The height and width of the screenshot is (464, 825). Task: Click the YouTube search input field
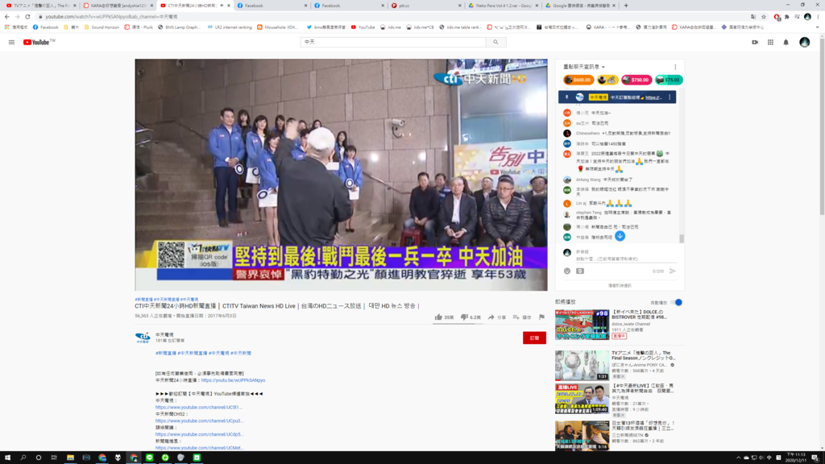[x=393, y=42]
